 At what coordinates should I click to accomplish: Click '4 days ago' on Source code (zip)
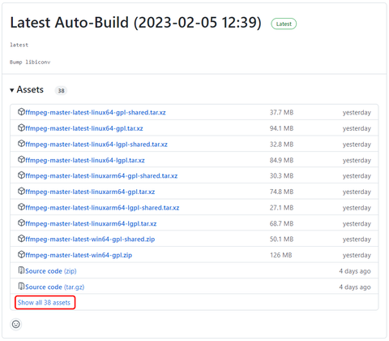point(355,271)
